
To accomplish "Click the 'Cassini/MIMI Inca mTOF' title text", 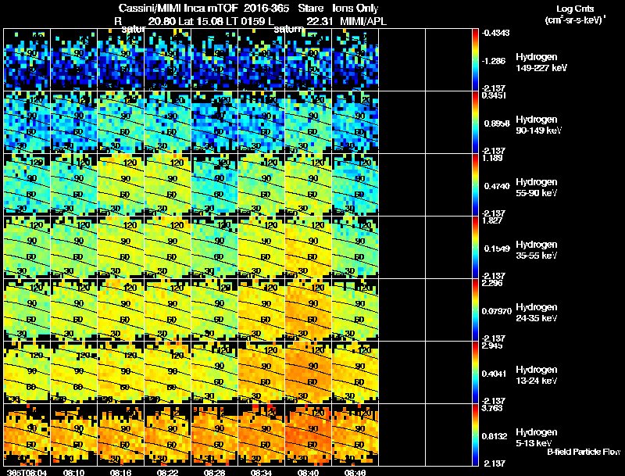I will point(178,8).
